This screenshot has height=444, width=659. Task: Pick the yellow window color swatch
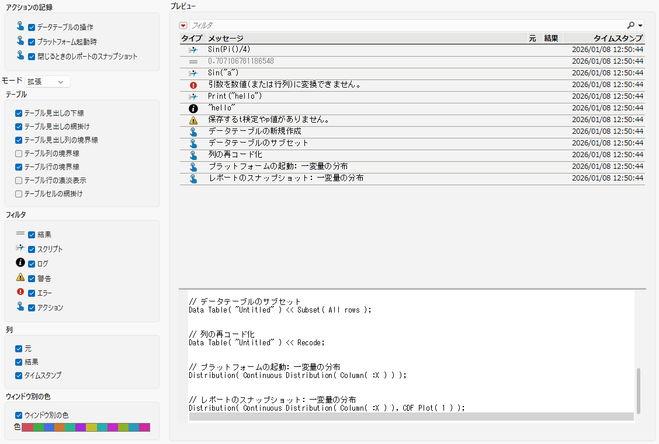click(x=91, y=427)
